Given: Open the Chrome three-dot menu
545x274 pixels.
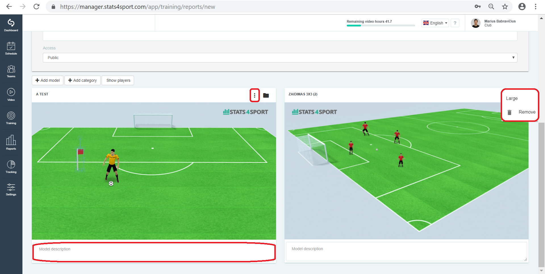Looking at the screenshot, I should [x=536, y=7].
